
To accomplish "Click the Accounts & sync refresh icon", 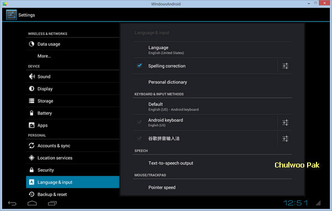I will 32,145.
